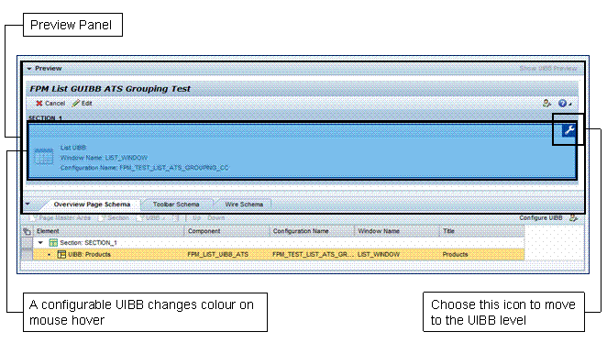Screen dimensions: 607x343
Task: Click the row selector of UIBB: Products row
Action: [x=27, y=254]
